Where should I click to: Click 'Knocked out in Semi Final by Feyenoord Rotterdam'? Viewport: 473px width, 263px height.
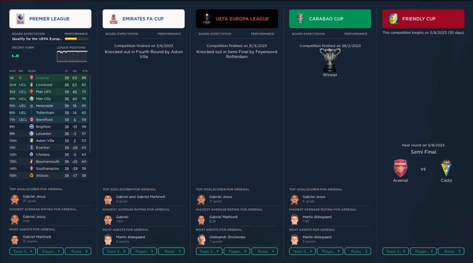[x=237, y=54]
